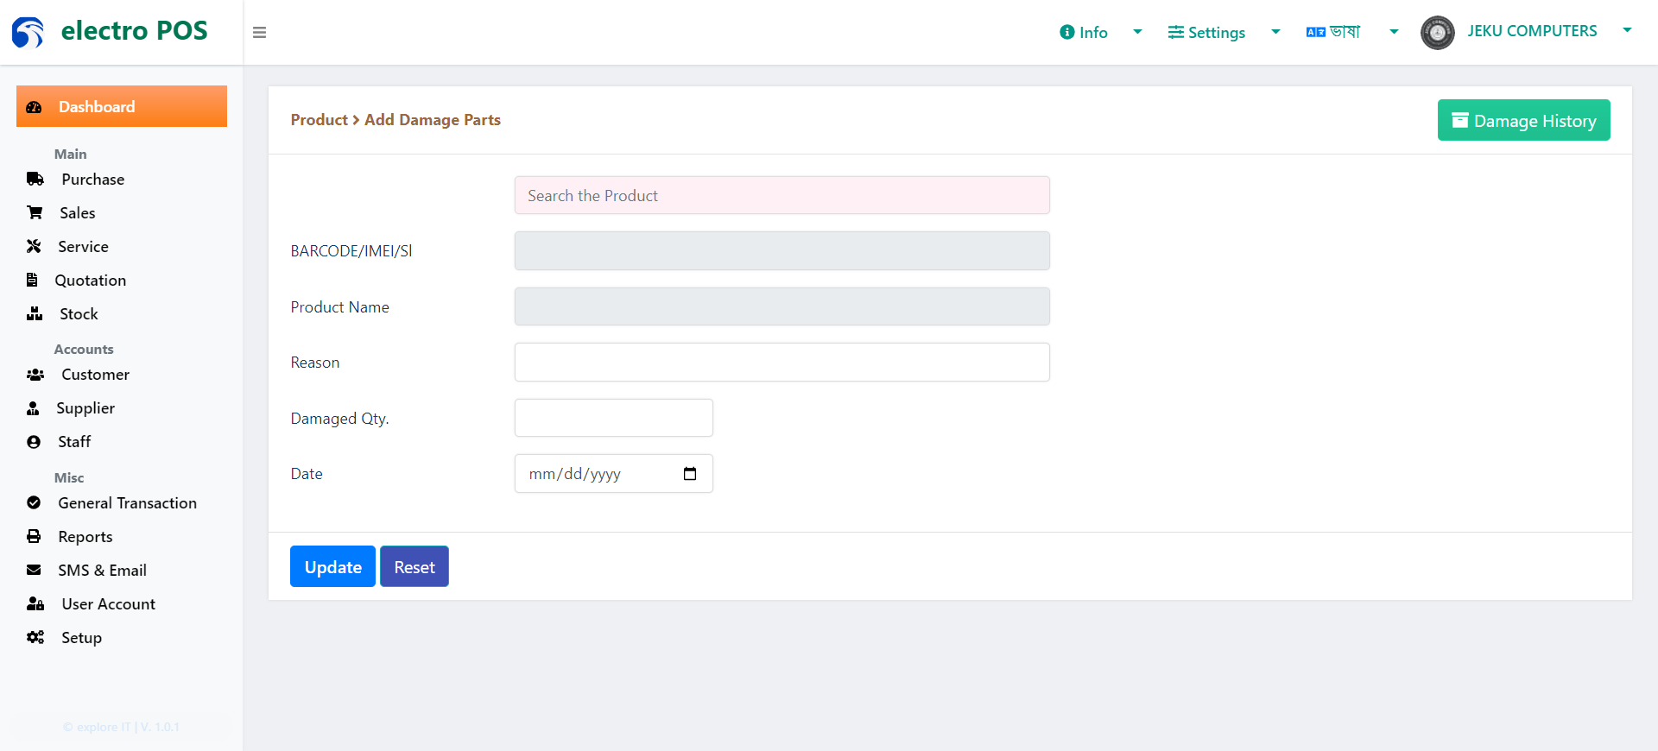Expand the Settings dropdown arrow
This screenshot has height=751, width=1658.
click(x=1275, y=32)
